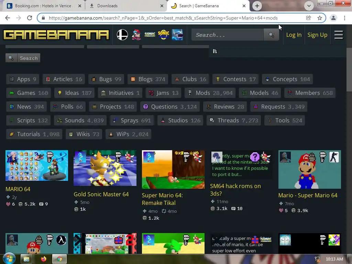Open the hamburger menu in header
The image size is (352, 264).
339,35
